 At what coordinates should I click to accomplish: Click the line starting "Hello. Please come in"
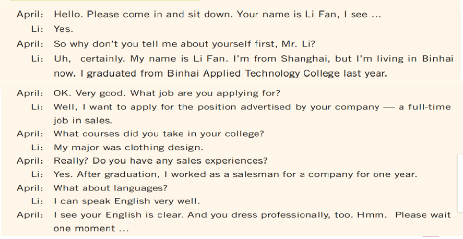coord(217,15)
